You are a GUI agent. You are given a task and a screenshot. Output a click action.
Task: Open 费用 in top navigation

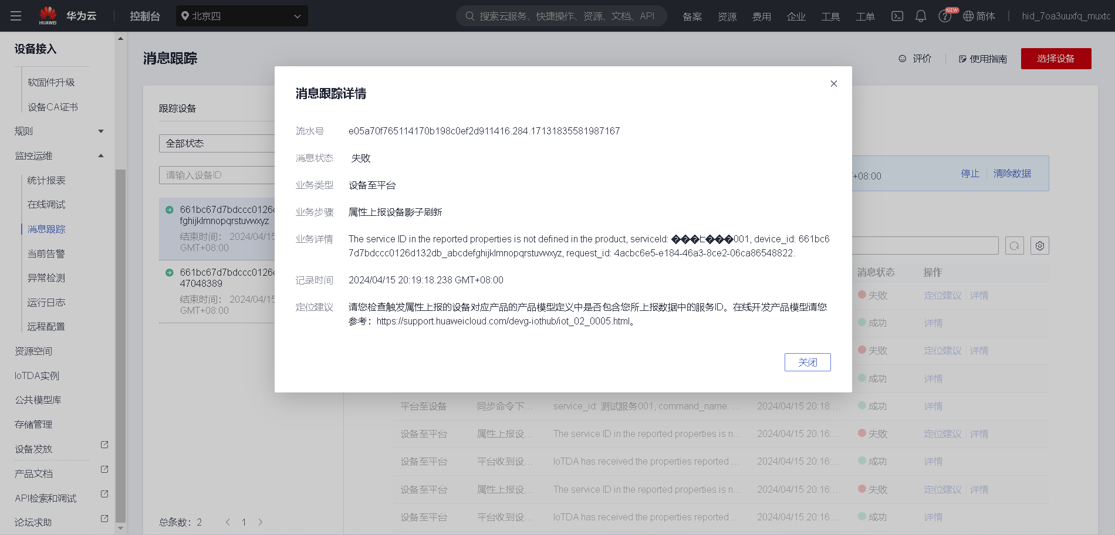(x=762, y=16)
